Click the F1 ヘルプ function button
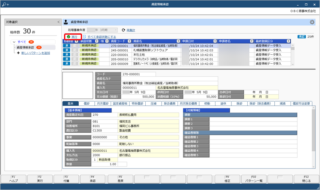320x190 pixels. [14, 179]
